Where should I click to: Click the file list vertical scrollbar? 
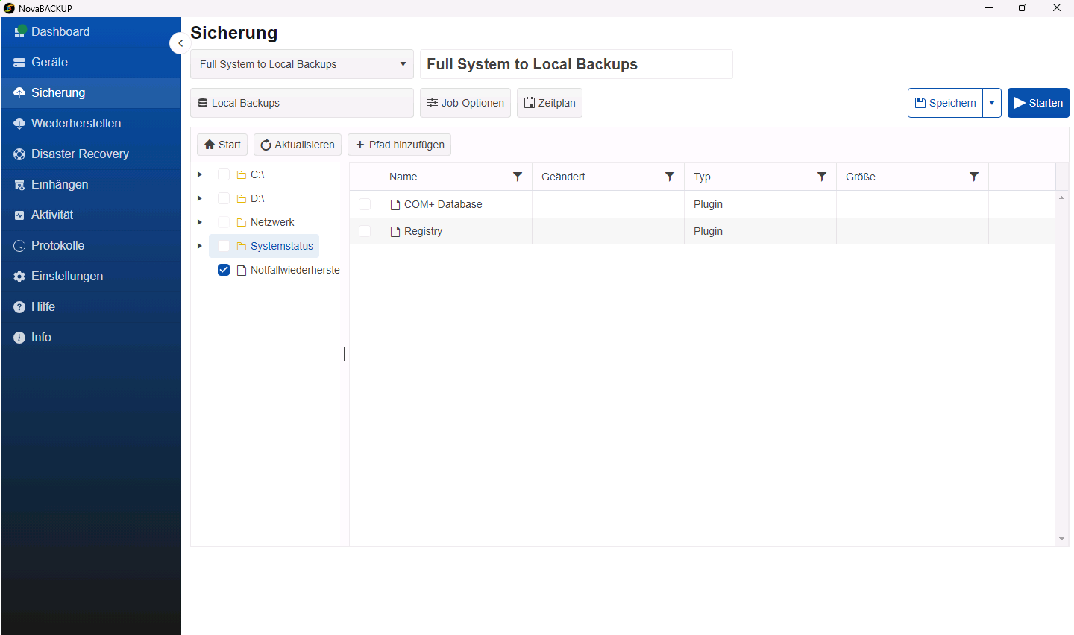1061,368
